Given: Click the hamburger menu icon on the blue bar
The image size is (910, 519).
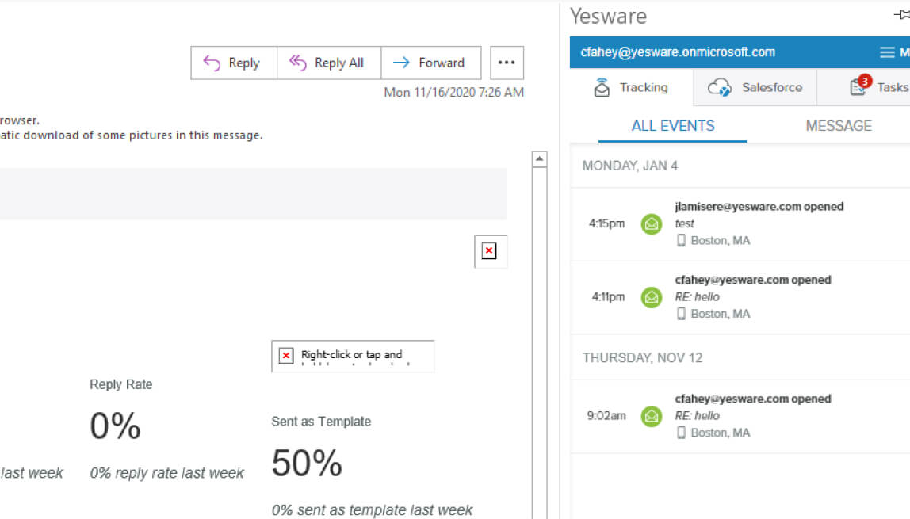Looking at the screenshot, I should (x=885, y=52).
